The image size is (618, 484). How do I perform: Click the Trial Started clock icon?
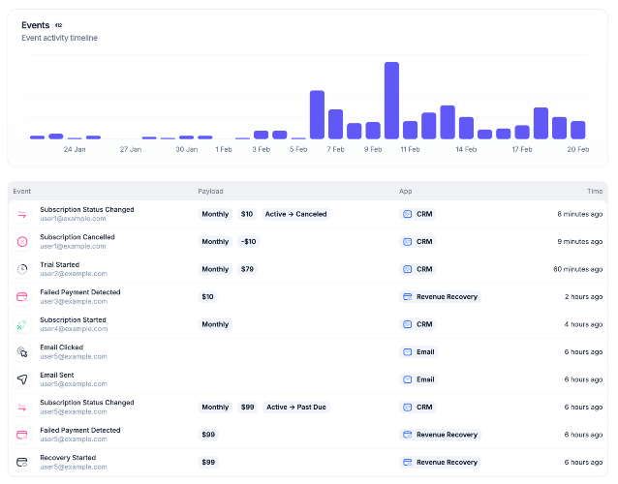(x=22, y=269)
